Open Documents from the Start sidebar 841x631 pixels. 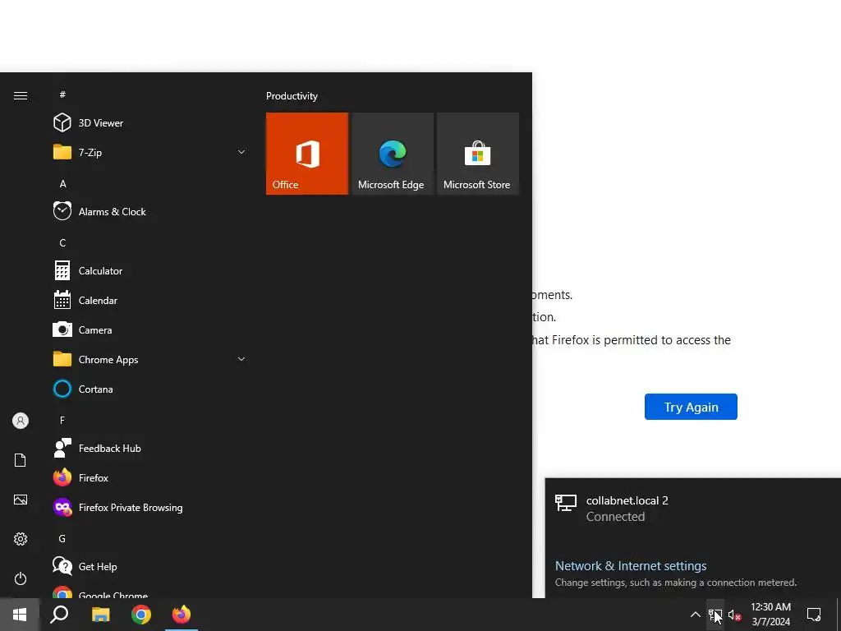pos(21,460)
